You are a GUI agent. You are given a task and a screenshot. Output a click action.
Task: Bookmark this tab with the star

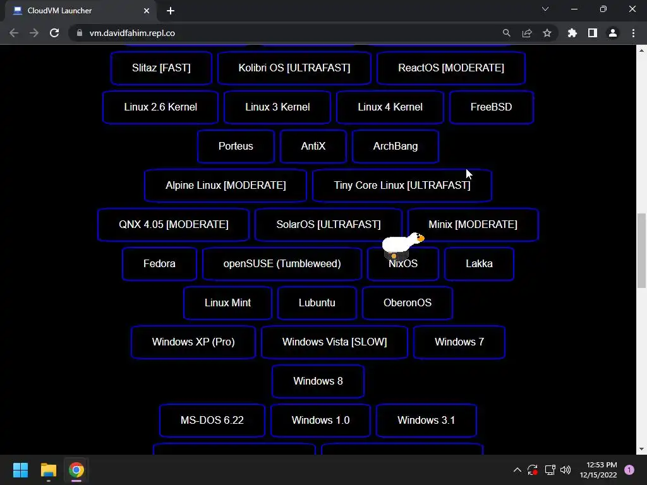pyautogui.click(x=547, y=33)
